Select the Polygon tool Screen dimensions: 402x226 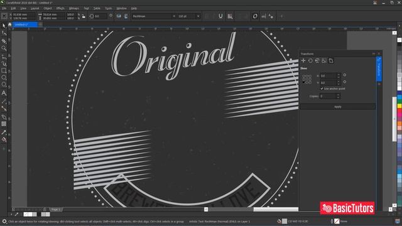[x=4, y=84]
